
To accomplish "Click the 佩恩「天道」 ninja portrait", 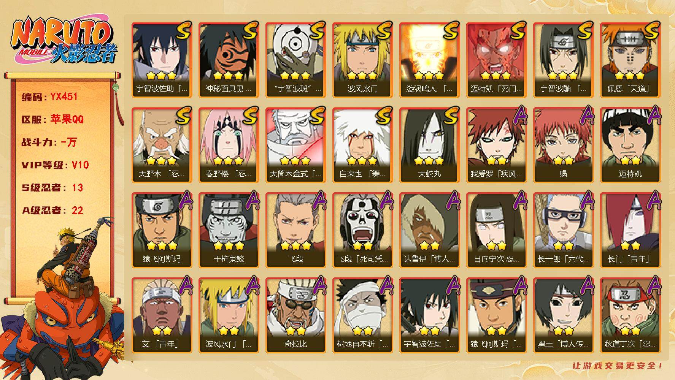I will click(630, 60).
